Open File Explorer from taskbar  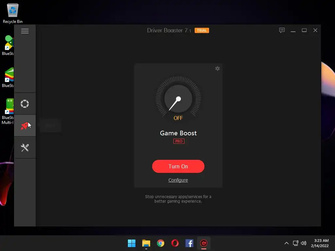pyautogui.click(x=146, y=243)
